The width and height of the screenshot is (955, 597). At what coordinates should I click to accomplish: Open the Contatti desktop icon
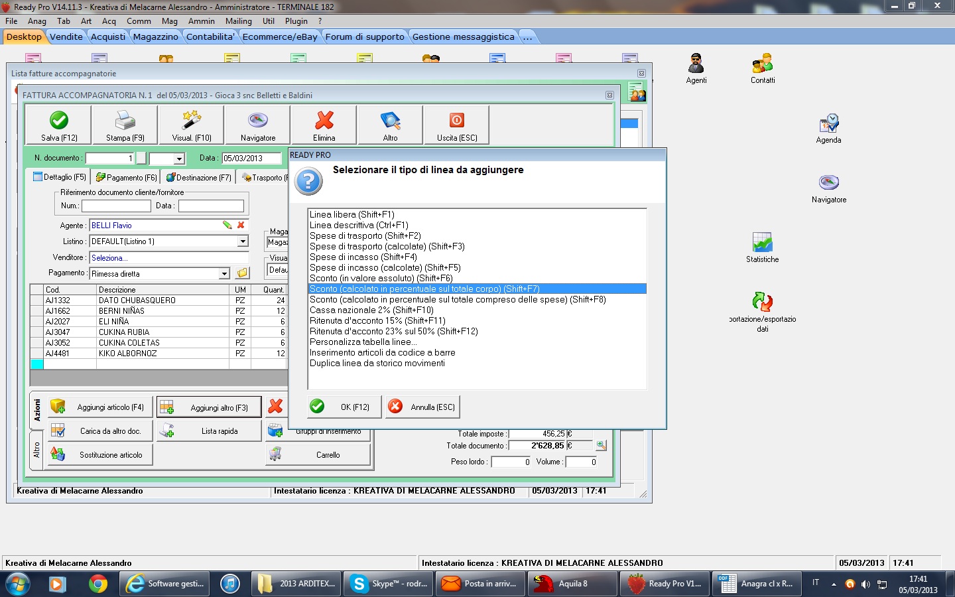coord(763,69)
